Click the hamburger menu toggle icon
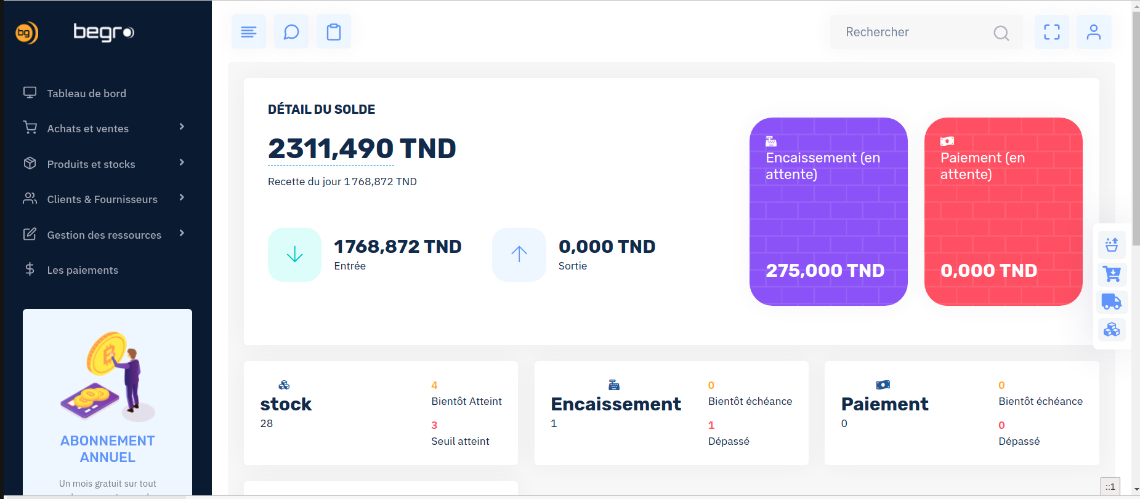Viewport: 1140px width, 499px height. point(249,32)
